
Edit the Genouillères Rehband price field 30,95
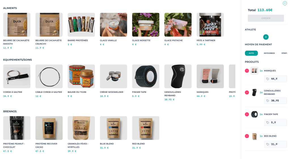pos(276,101)
